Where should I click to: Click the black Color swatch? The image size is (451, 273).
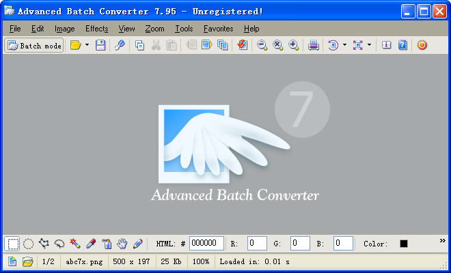coord(404,244)
